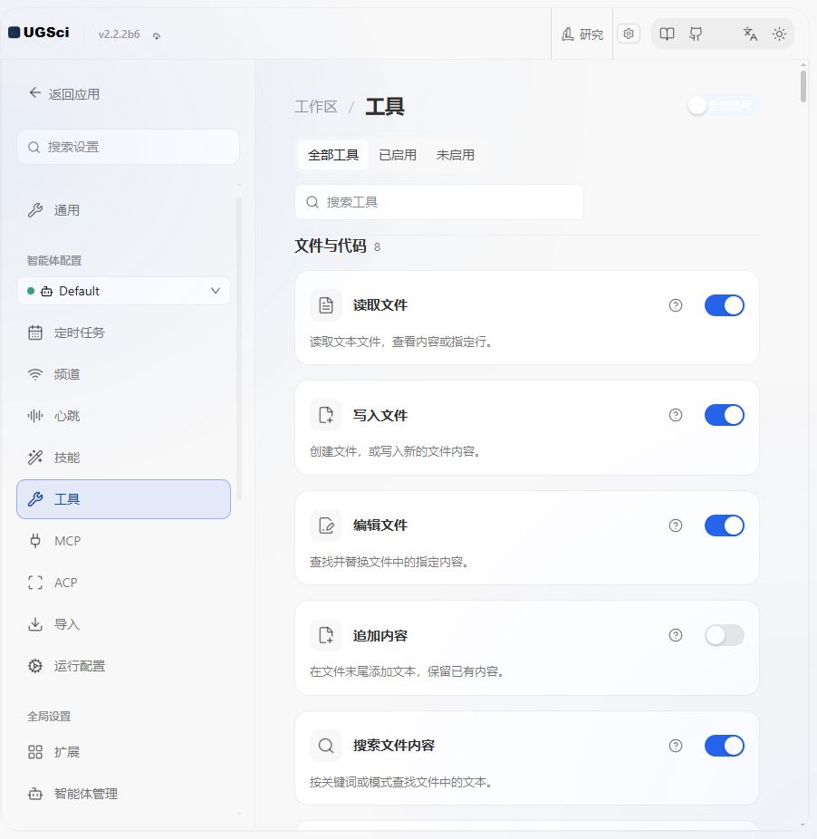Click description 创建文件，或写入新的文件内容。
Screen dimensions: 817x839
395,451
